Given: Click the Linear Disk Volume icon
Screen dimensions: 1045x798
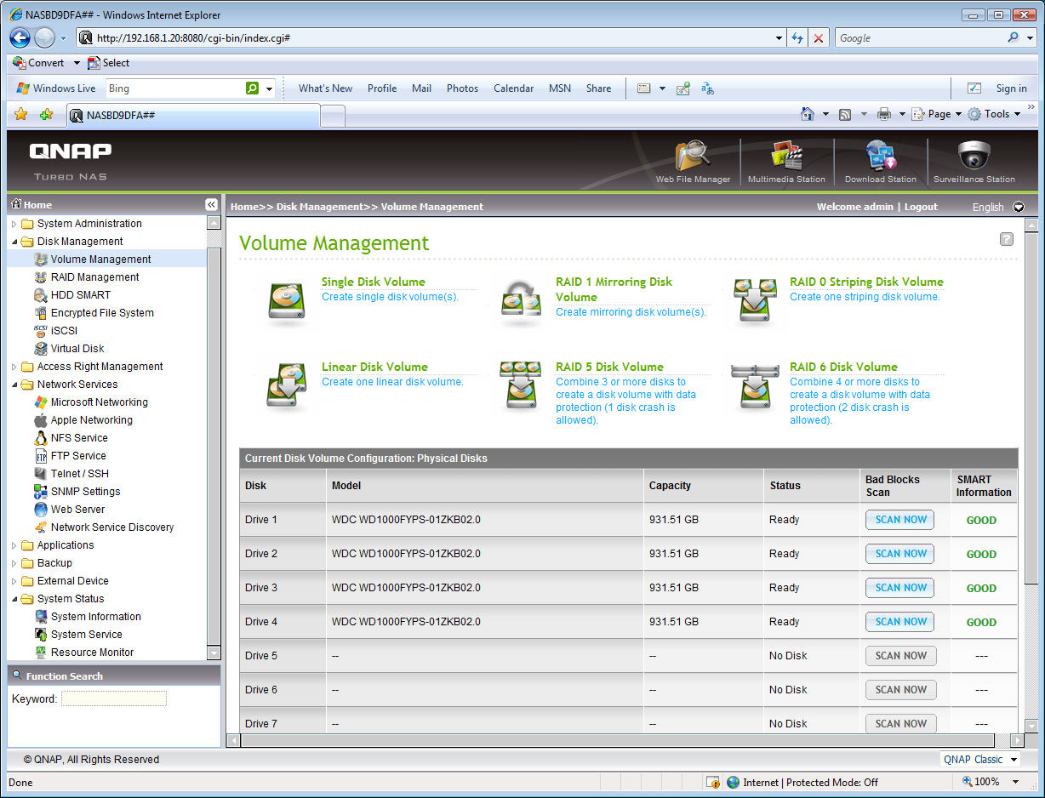Looking at the screenshot, I should (288, 386).
